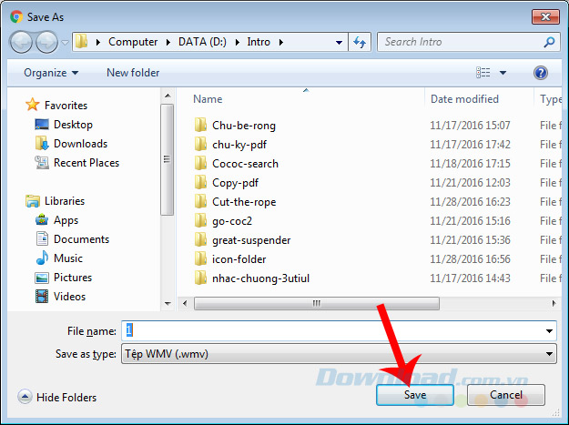The width and height of the screenshot is (569, 425).
Task: Select Libraries in navigation pane
Action: [65, 201]
